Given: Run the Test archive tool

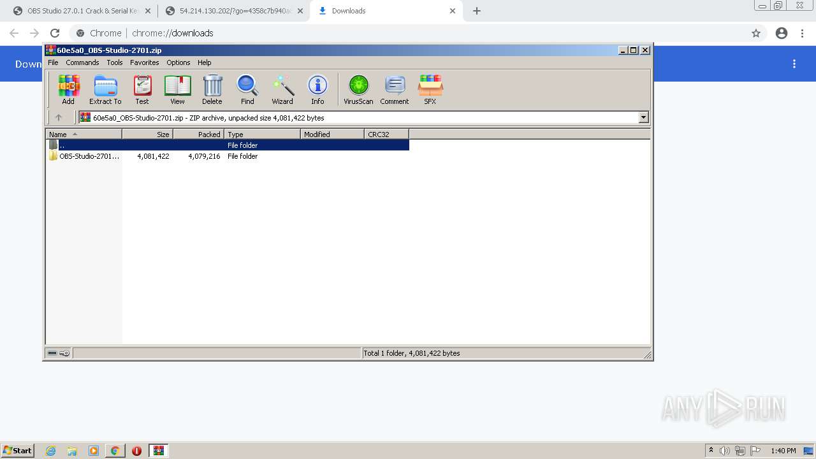Looking at the screenshot, I should pyautogui.click(x=142, y=89).
